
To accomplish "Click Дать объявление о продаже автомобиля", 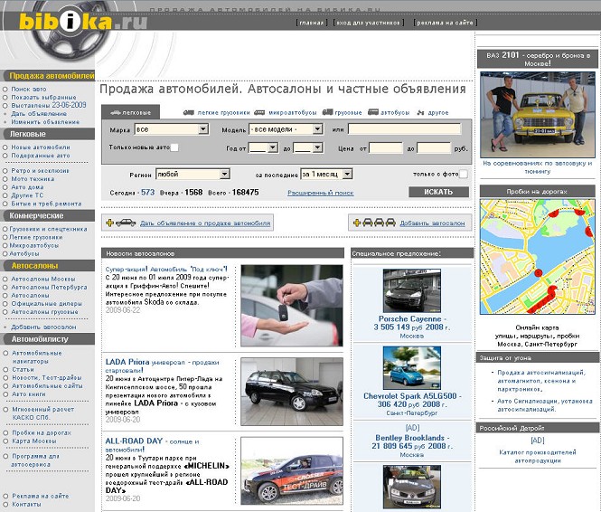I will [x=205, y=223].
